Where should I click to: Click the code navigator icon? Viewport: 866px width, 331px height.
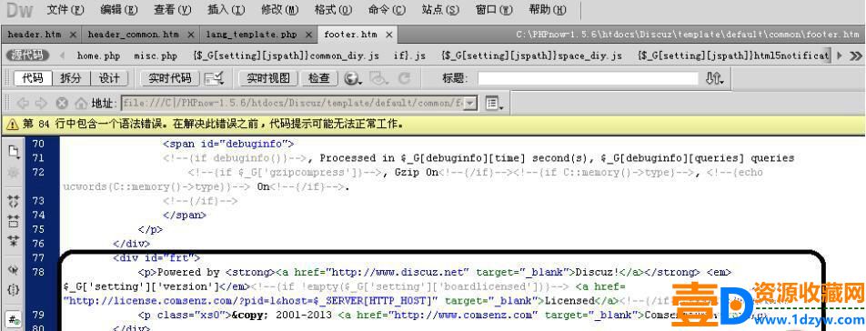[x=14, y=173]
